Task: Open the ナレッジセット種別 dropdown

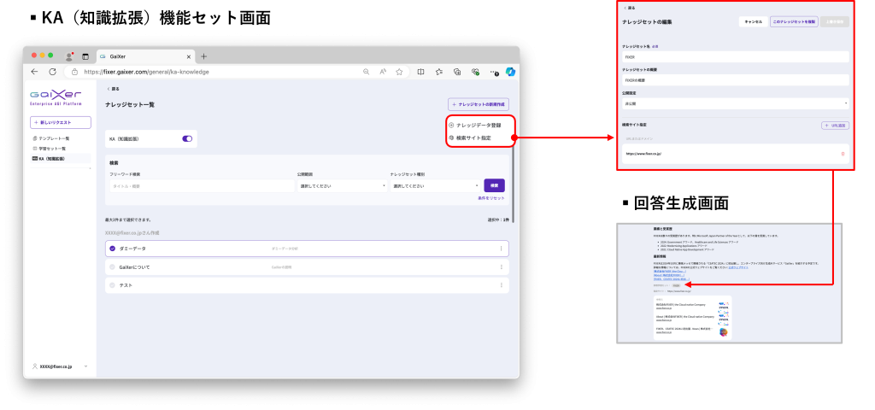Action: (434, 185)
